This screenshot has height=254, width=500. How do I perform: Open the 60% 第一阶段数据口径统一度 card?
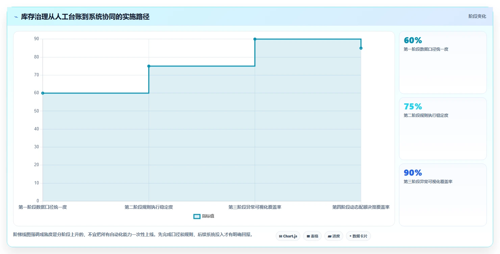click(443, 62)
